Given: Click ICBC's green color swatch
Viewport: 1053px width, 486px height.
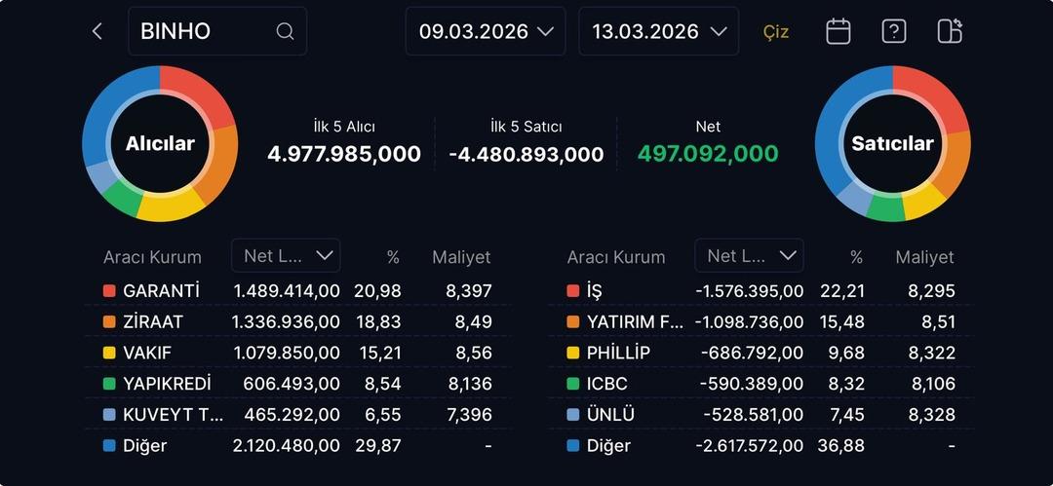Looking at the screenshot, I should pyautogui.click(x=573, y=384).
